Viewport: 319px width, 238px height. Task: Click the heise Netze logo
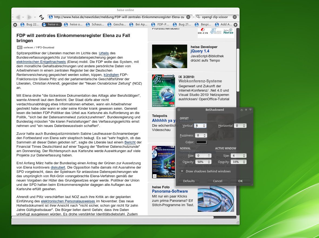[228, 31]
